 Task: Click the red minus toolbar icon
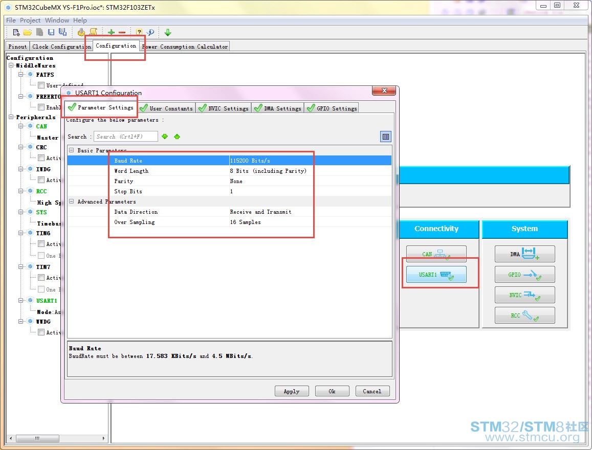pos(122,32)
